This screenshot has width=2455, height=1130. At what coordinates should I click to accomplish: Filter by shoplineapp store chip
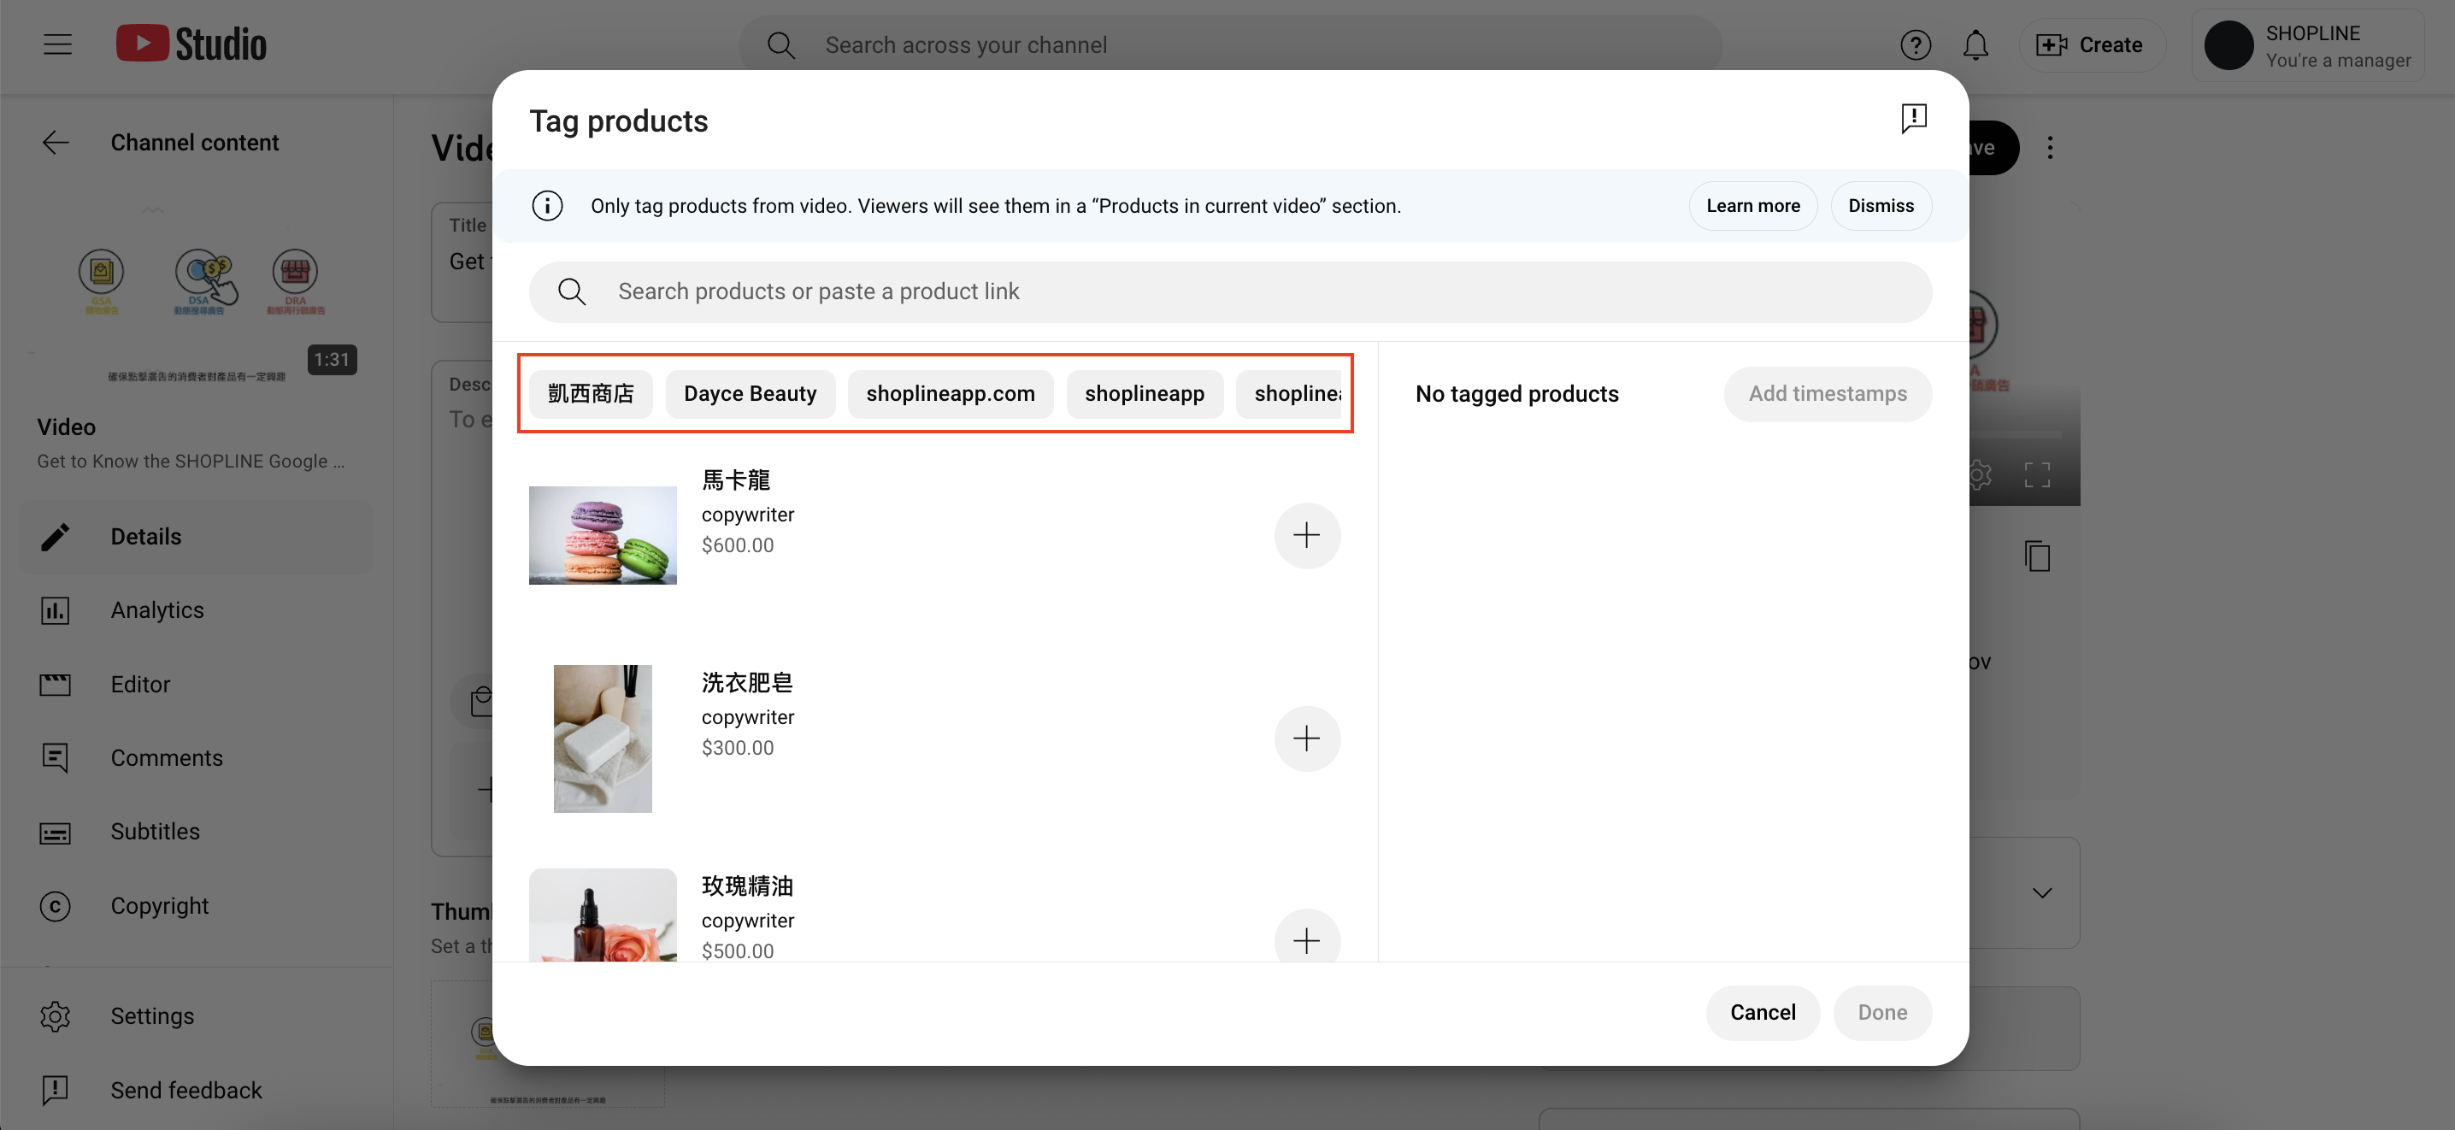(x=1145, y=393)
